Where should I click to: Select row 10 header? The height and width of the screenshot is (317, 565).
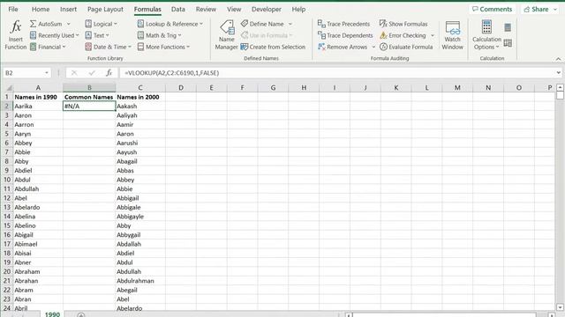coord(7,180)
